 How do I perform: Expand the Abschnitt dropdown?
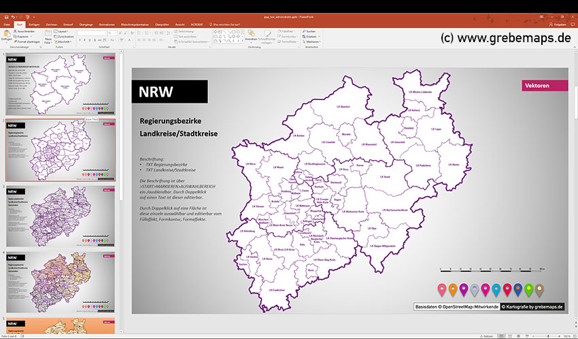tap(65, 42)
